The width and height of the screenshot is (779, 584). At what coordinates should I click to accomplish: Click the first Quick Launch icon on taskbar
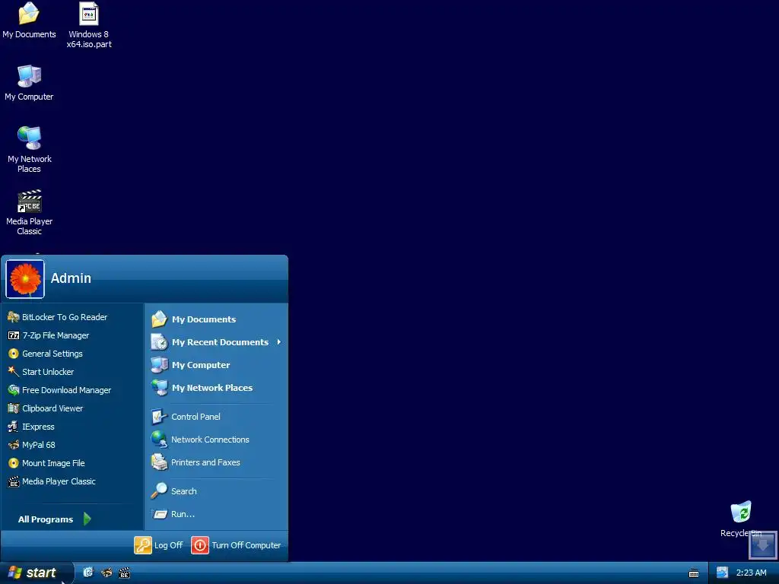[88, 573]
